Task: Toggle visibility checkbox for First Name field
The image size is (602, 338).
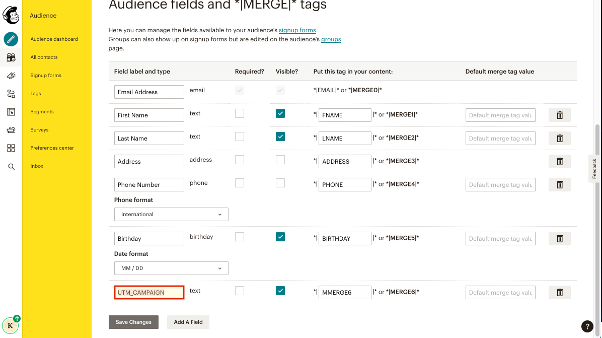Action: point(280,113)
